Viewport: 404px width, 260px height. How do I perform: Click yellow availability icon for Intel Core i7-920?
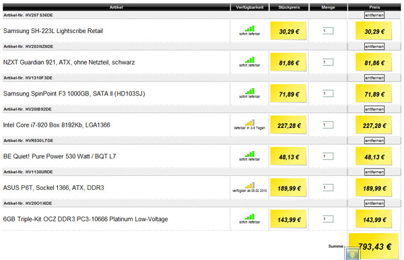tap(250, 123)
